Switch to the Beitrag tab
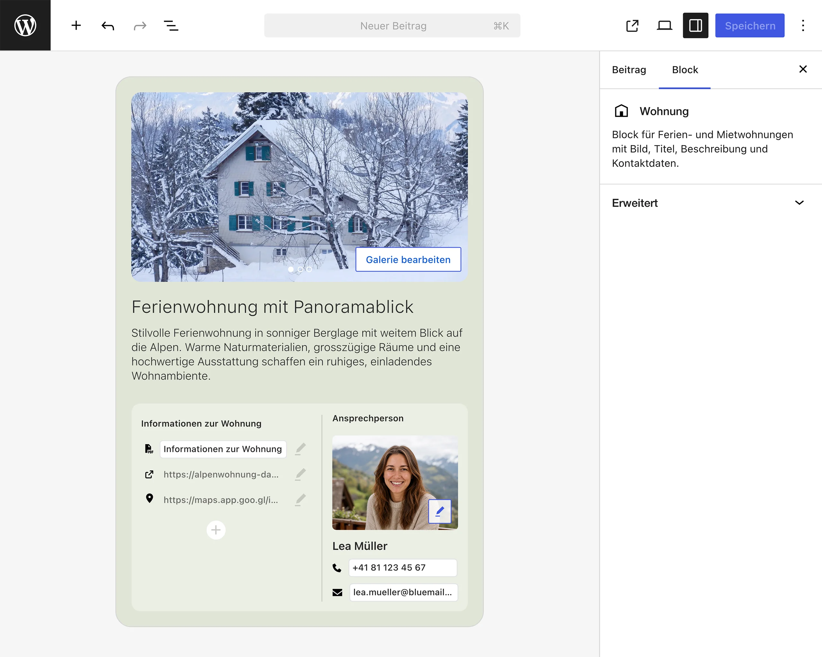This screenshot has width=822, height=657. tap(629, 70)
